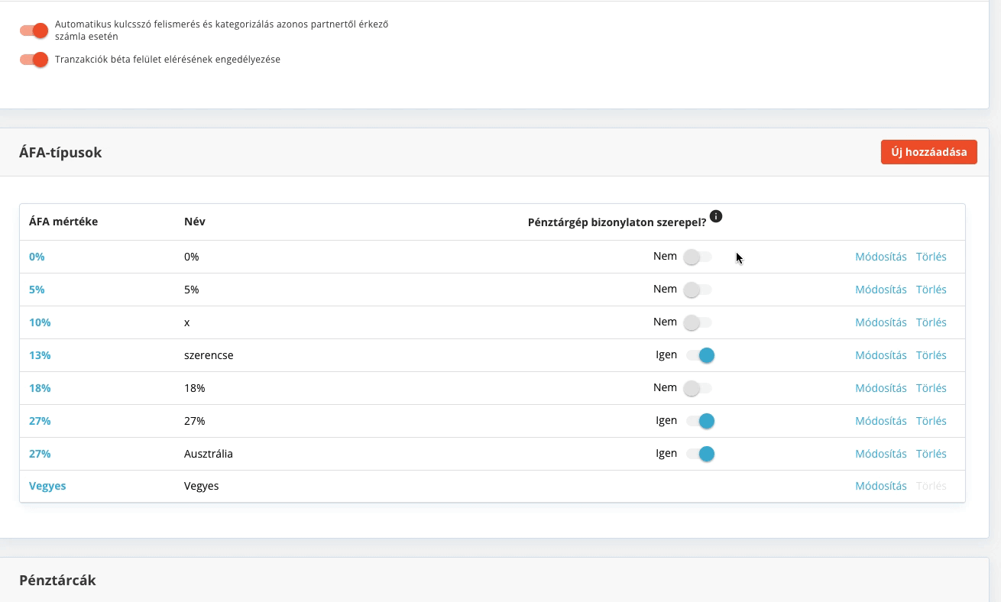Click Törlés for the 10% x row
This screenshot has width=1001, height=602.
point(931,322)
